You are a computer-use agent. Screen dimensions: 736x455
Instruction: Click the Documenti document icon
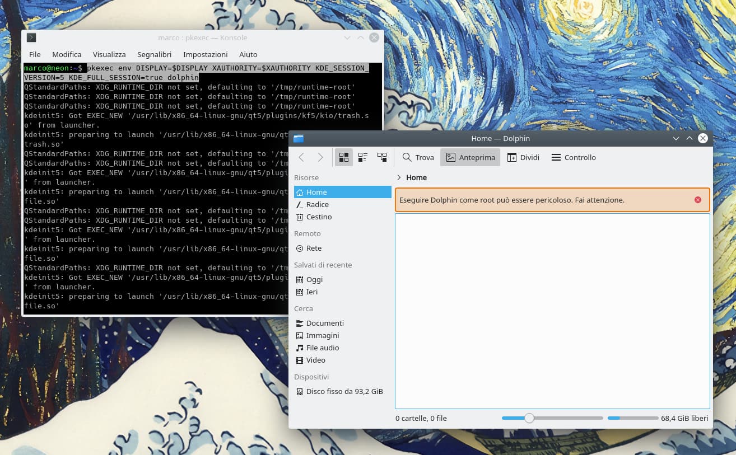pyautogui.click(x=300, y=323)
